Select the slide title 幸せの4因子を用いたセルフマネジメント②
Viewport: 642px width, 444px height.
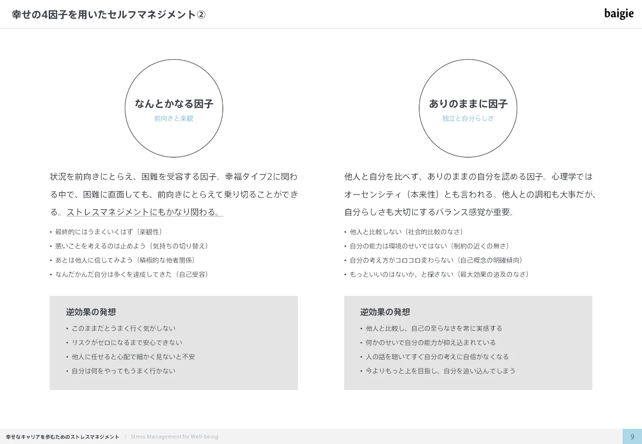pos(109,15)
